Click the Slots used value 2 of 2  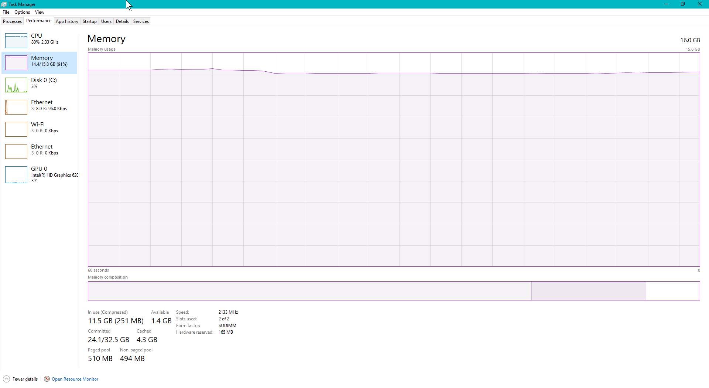tap(224, 319)
